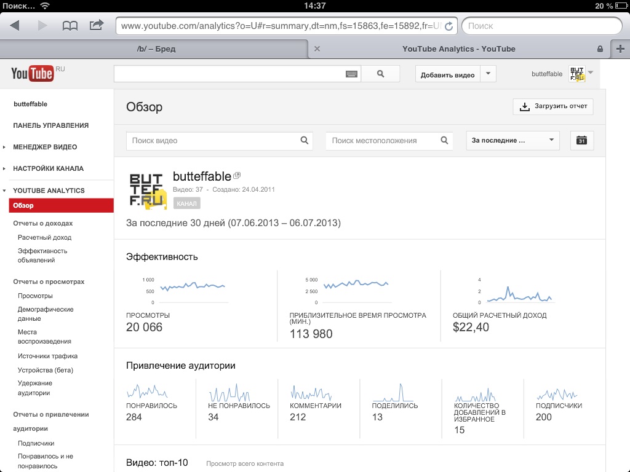
Task: Collapse the YOUTUBE ANALYTICS section arrow
Action: [4, 191]
